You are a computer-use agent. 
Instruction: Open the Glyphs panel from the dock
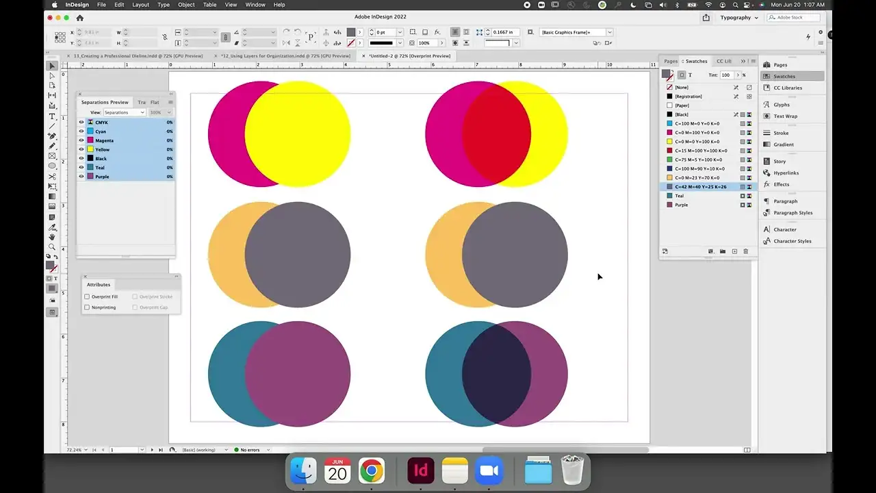[x=781, y=105]
